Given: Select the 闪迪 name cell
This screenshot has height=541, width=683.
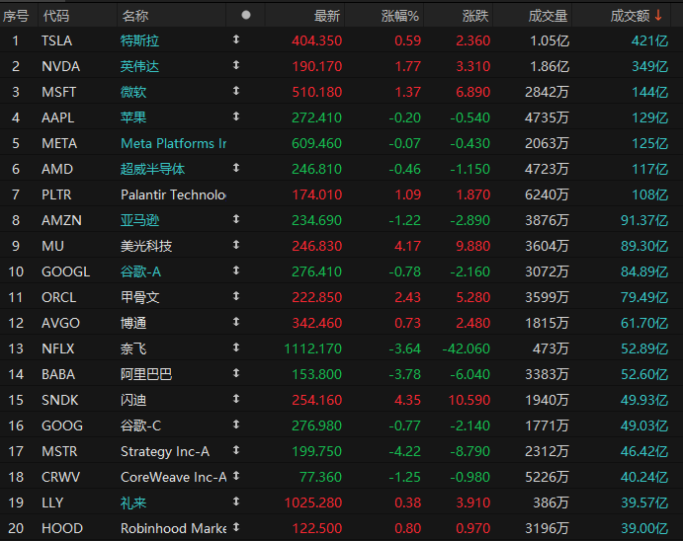Looking at the screenshot, I should [x=133, y=400].
